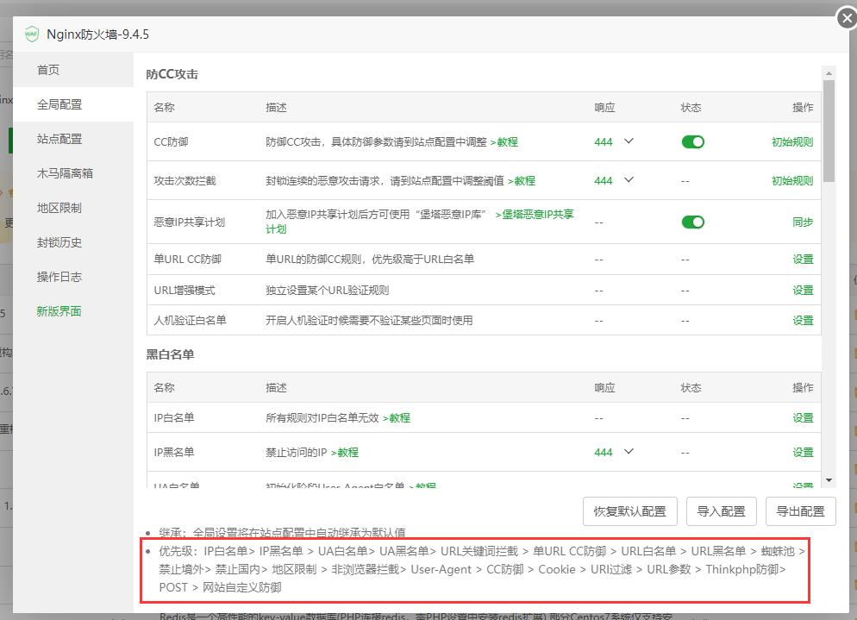This screenshot has height=620, width=857.
Task: Open 设置 for 单URL CC防御
Action: click(803, 260)
